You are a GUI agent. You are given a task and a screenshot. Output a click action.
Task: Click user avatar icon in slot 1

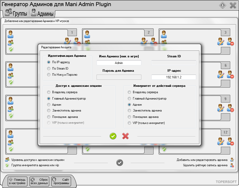(11, 34)
